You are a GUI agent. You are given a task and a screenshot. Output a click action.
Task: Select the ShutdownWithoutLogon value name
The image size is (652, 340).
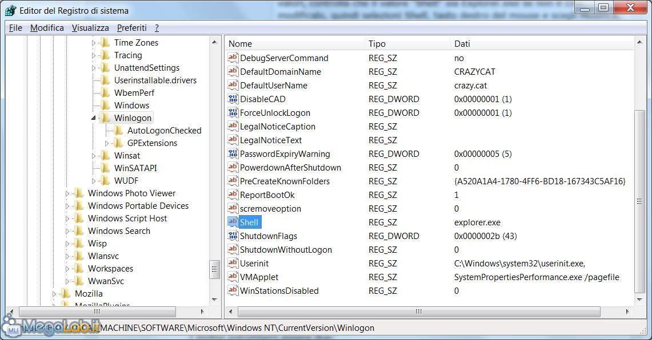point(286,249)
